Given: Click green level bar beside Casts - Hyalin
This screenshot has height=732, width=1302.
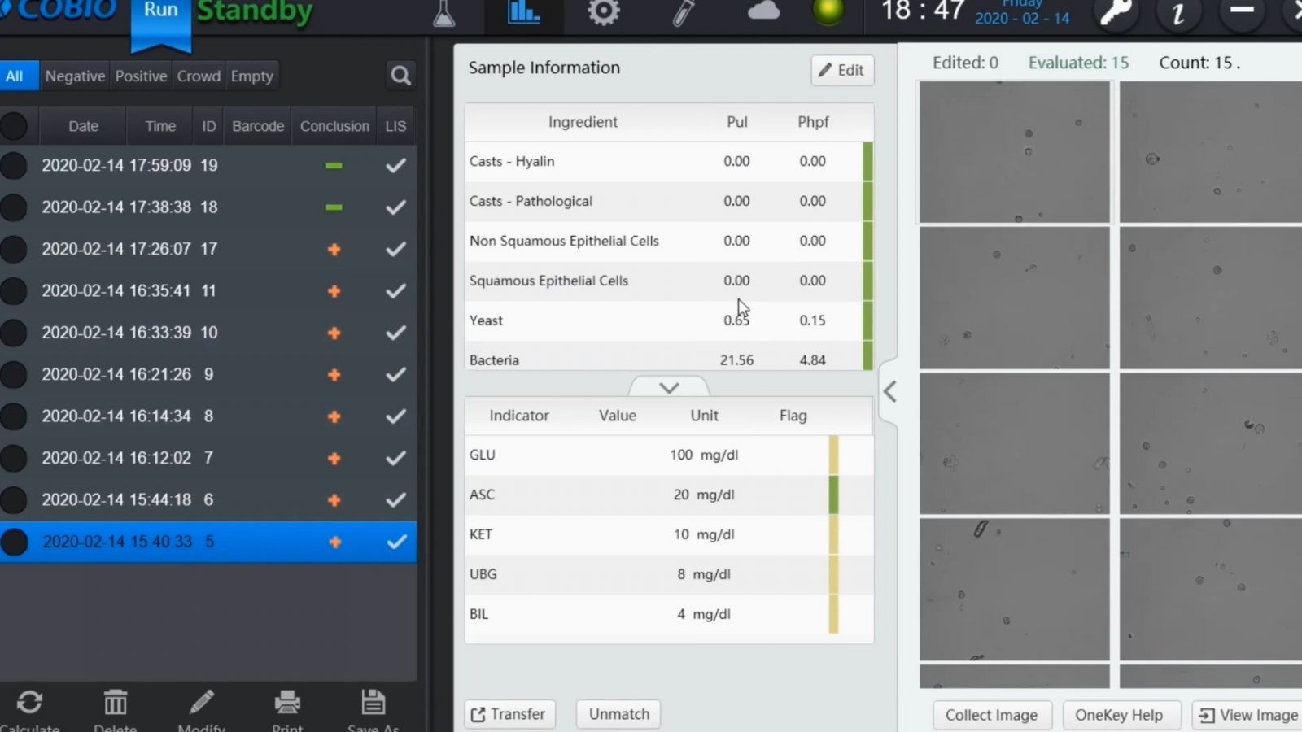Looking at the screenshot, I should click(x=867, y=161).
